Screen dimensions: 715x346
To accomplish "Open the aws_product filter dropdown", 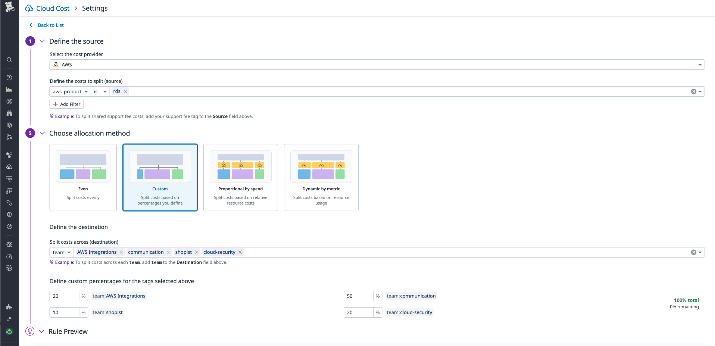I will 69,91.
